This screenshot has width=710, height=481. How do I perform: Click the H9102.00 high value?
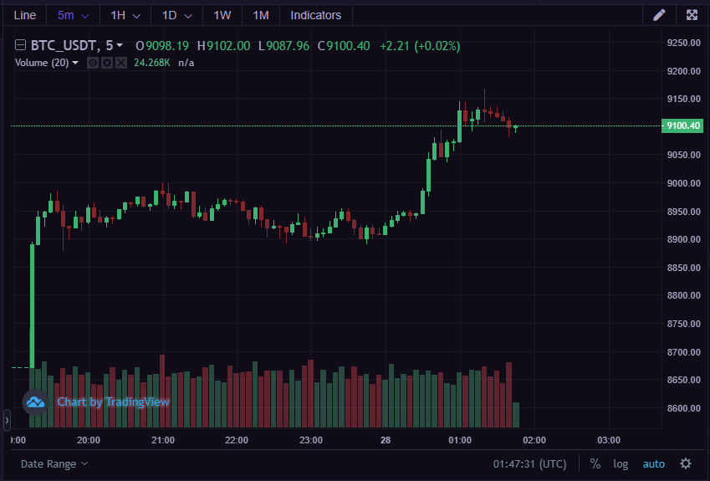[223, 46]
